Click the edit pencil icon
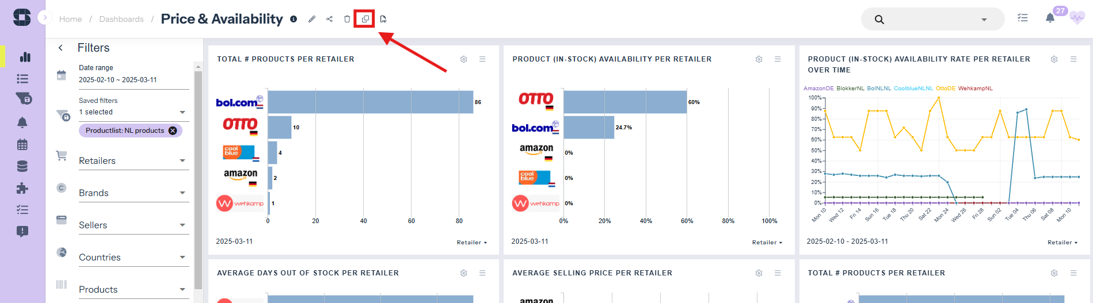This screenshot has height=303, width=1093. click(x=312, y=19)
